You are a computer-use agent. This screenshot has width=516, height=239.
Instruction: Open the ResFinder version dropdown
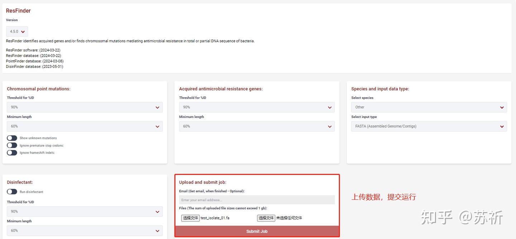pyautogui.click(x=16, y=31)
